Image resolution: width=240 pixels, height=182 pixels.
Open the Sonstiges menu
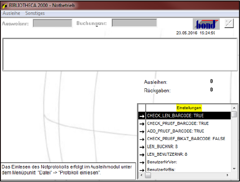[x=35, y=13]
